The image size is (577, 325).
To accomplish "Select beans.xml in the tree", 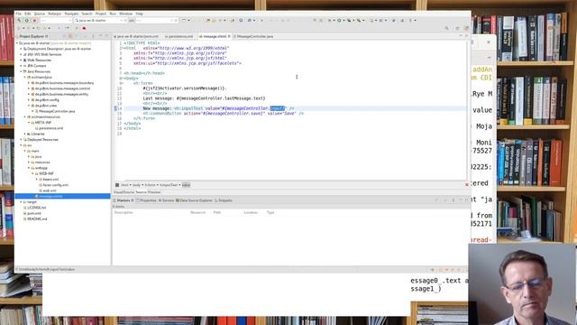I will 50,180.
